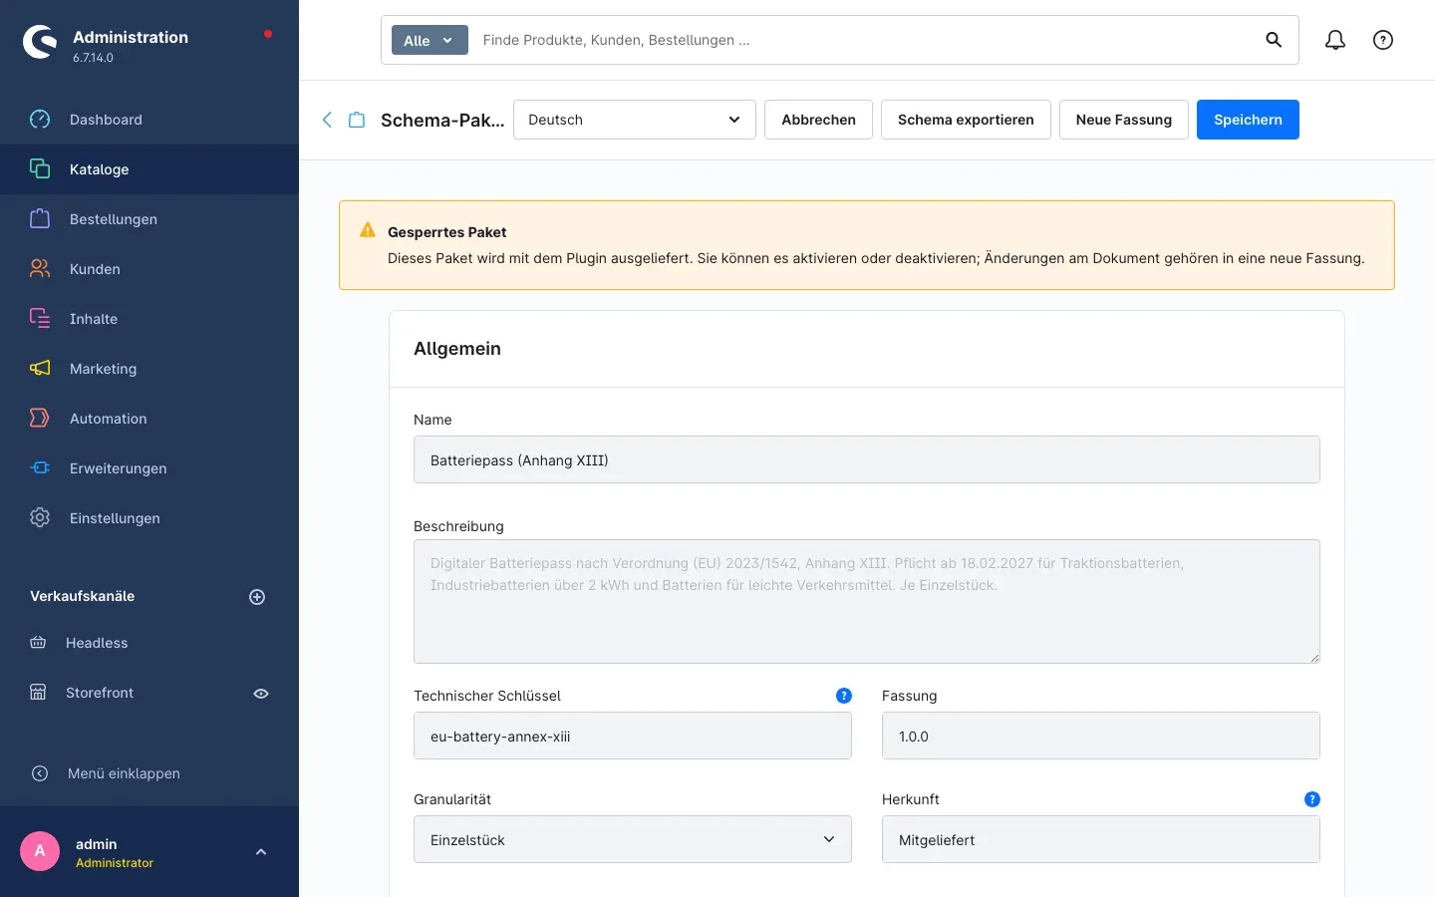Go back using the left chevron
The image size is (1435, 897).
(327, 120)
